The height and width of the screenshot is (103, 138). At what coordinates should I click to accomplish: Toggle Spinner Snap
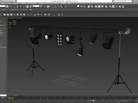tap(62, 7)
